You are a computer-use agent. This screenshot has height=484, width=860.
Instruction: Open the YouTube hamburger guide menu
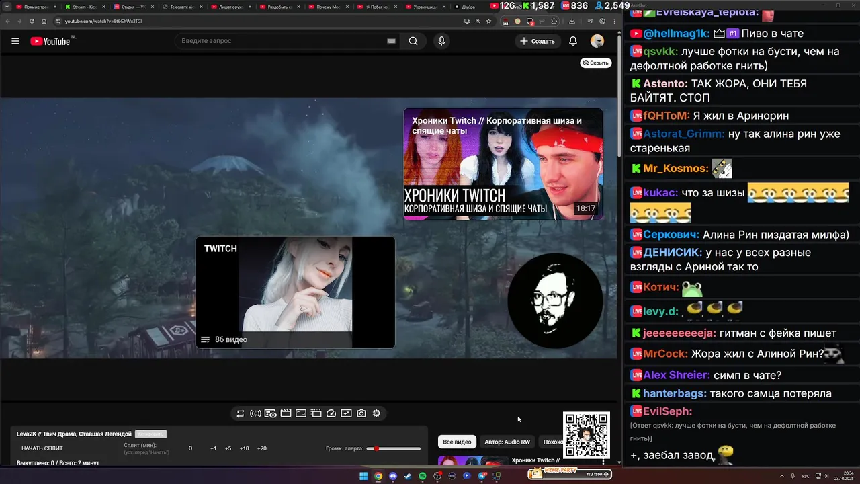15,41
